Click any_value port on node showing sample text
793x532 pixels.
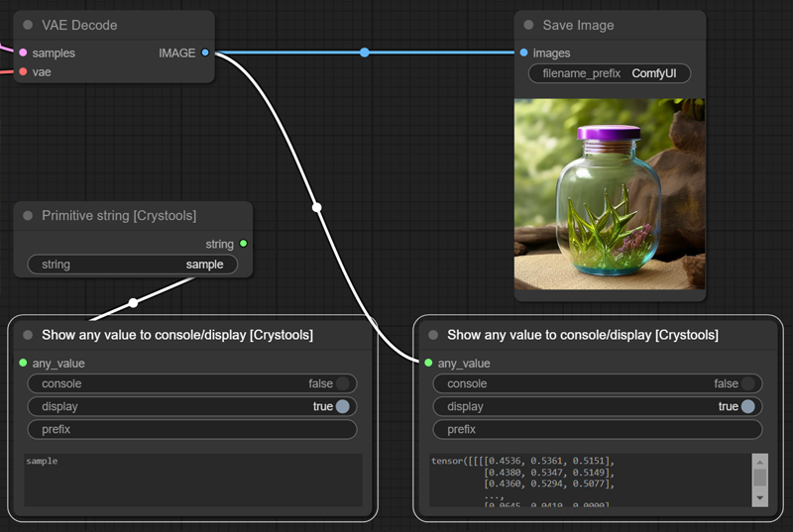[23, 364]
